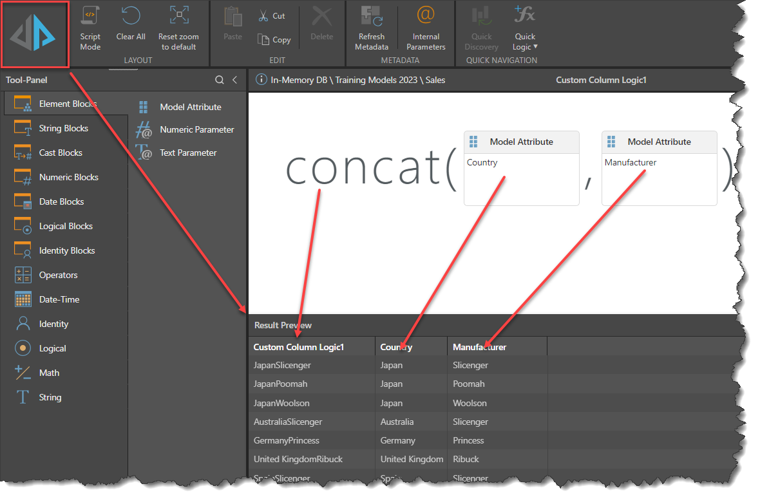Choose the Text Parameter element
This screenshot has width=760, height=504.
coord(188,153)
